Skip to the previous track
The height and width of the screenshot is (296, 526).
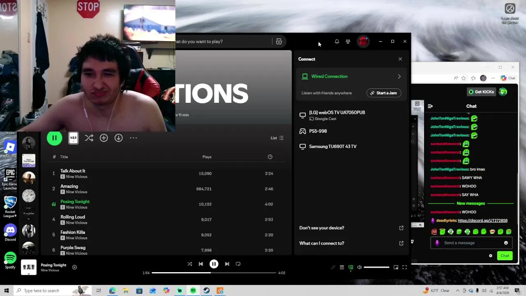pos(201,264)
